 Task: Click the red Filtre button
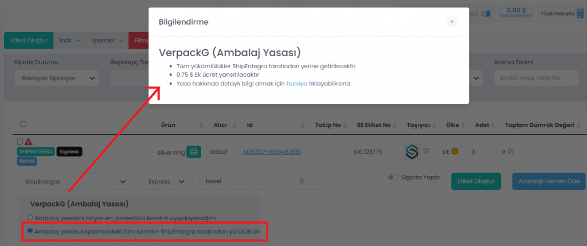[x=139, y=41]
